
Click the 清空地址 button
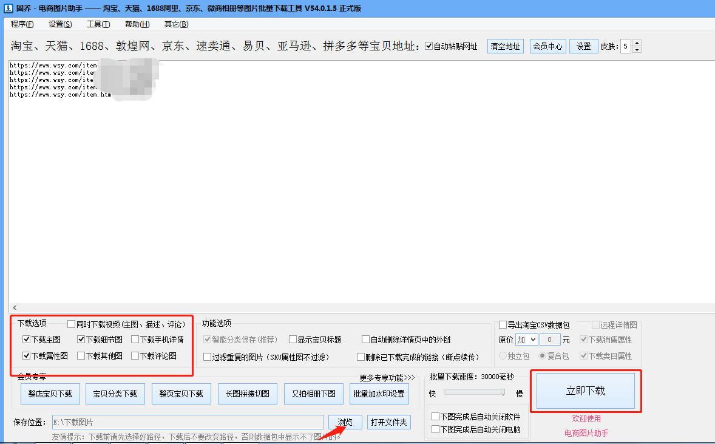[x=505, y=46]
